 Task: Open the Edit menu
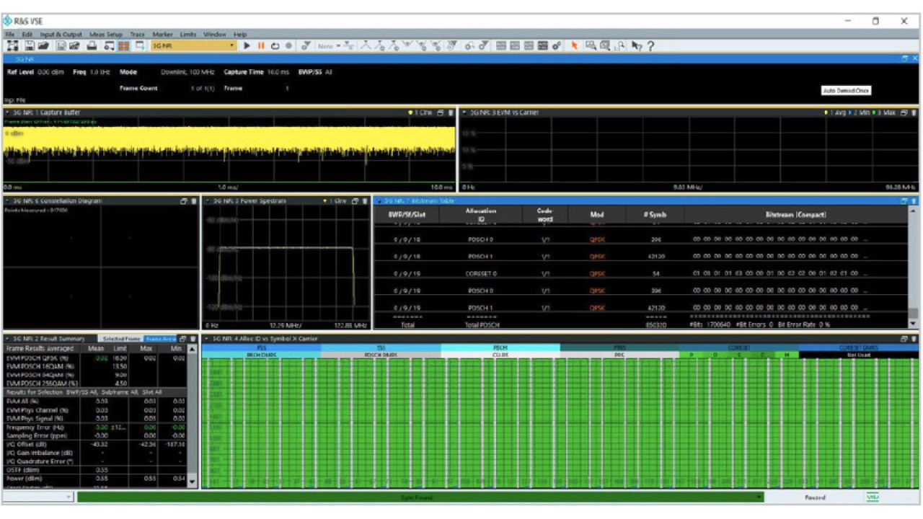point(27,34)
